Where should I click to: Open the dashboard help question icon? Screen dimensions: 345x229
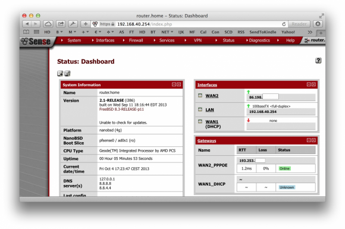[318, 61]
